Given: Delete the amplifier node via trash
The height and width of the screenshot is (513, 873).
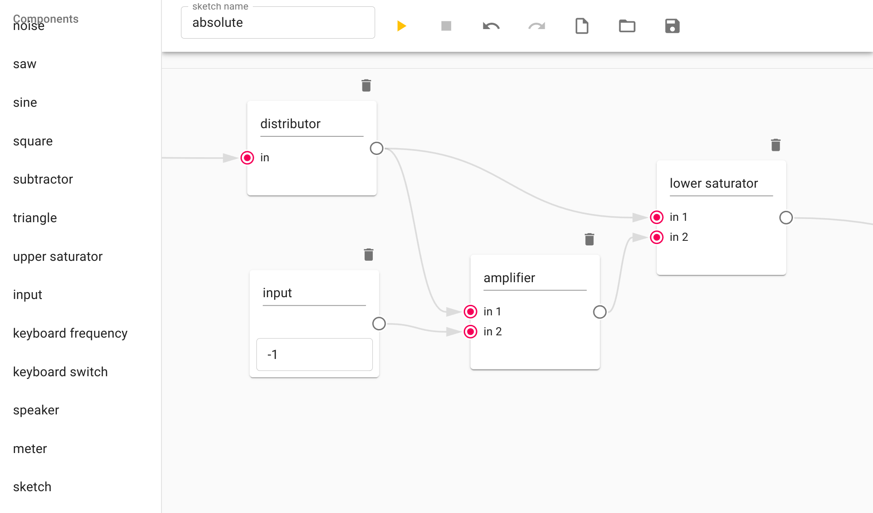Looking at the screenshot, I should tap(589, 239).
